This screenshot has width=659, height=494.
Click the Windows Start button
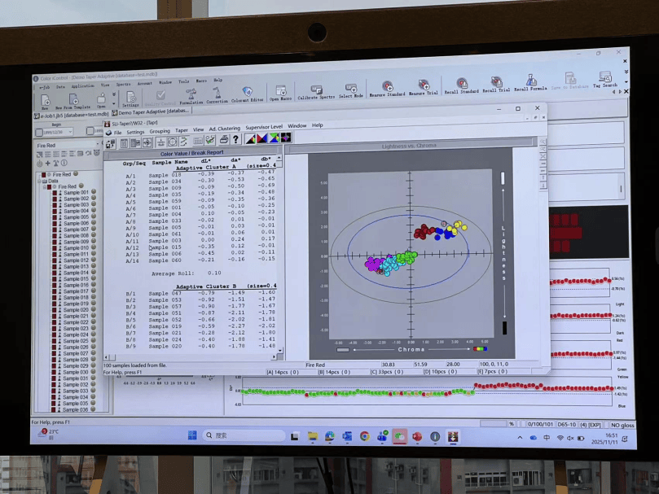tap(192, 435)
